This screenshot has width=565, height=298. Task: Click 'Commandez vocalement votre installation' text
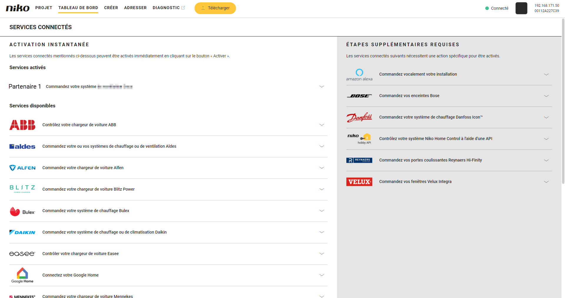tap(418, 74)
